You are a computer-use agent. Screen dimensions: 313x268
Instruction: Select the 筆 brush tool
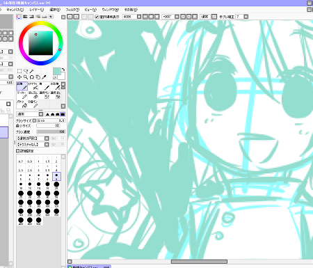coord(45,86)
